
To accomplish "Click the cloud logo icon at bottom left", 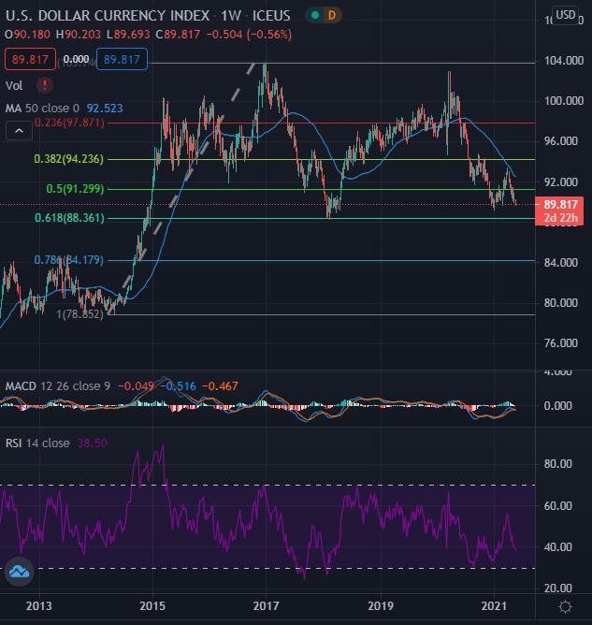I will [x=19, y=572].
